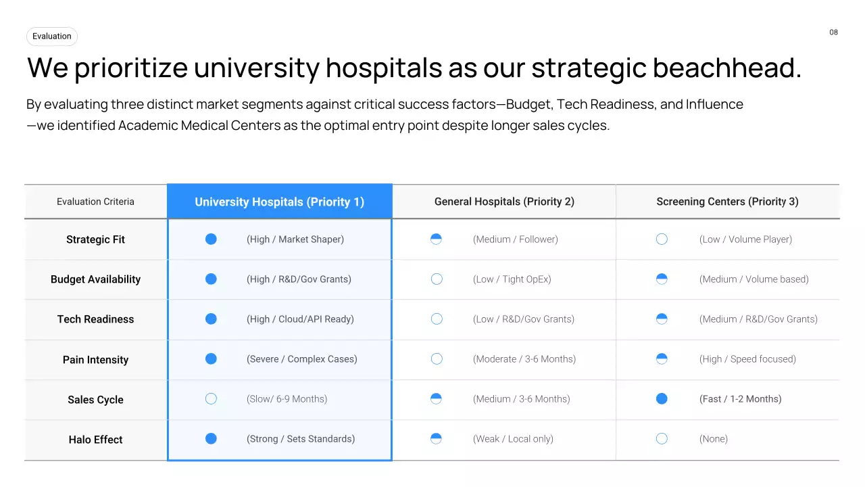Viewport: 865px width, 487px height.
Task: Select the Screening Centers (Priority 3) header
Action: coord(727,202)
